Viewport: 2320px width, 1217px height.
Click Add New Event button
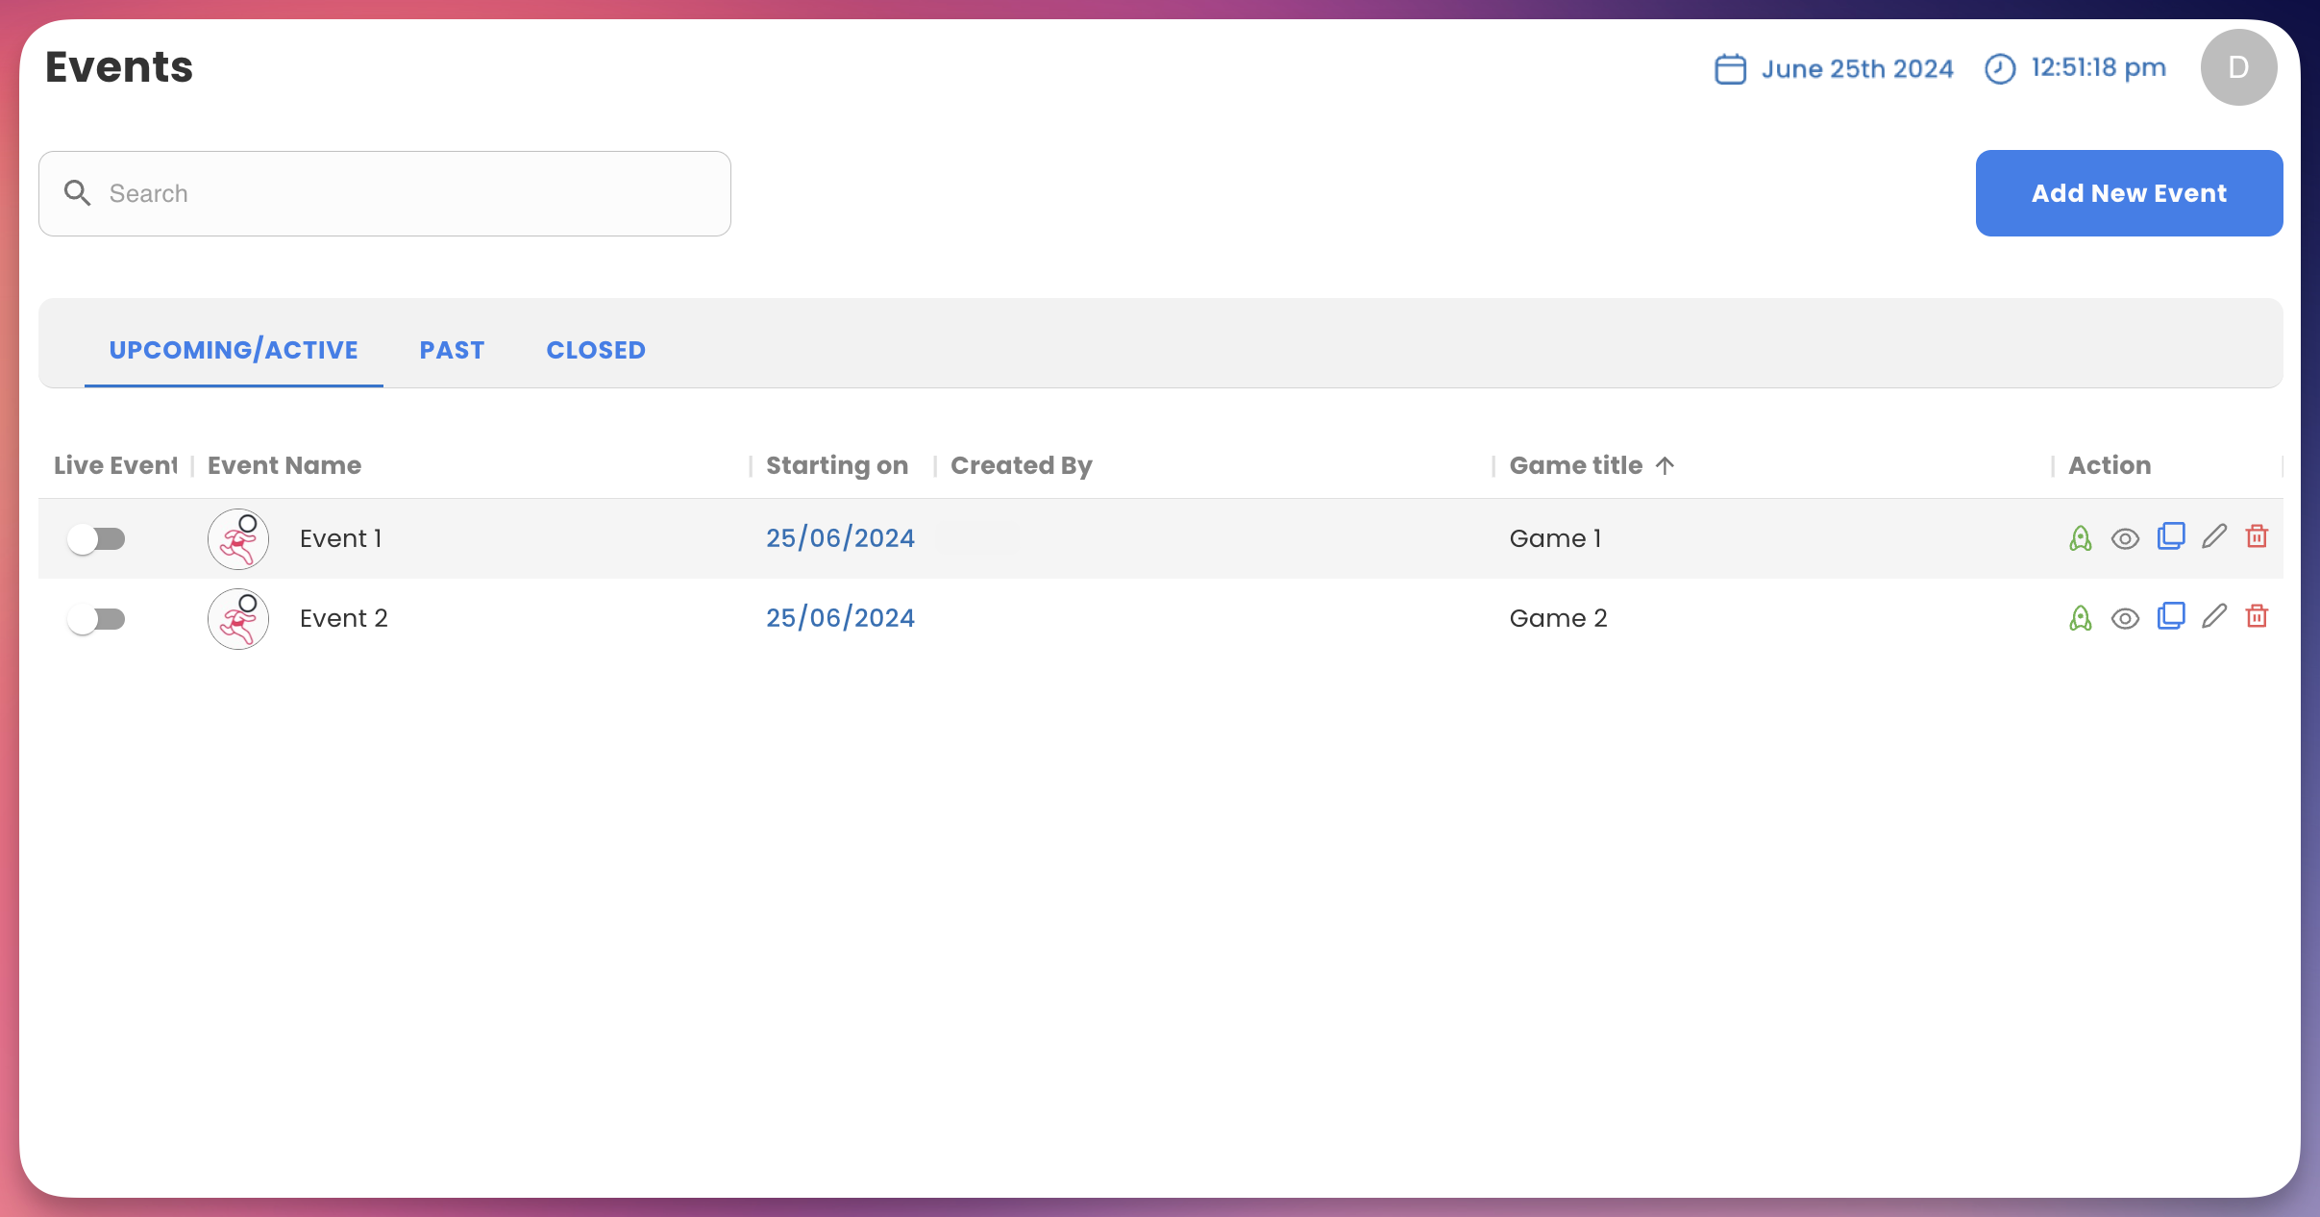click(x=2129, y=193)
